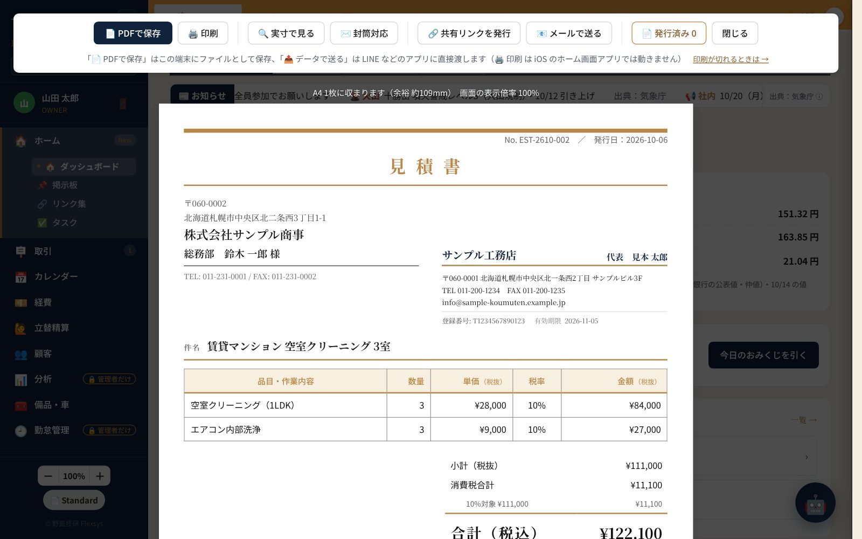Click the 小計（税抜） subtotal row

pos(556,466)
